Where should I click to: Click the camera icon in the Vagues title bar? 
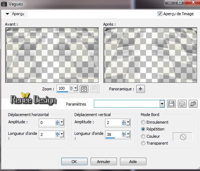[4, 4]
